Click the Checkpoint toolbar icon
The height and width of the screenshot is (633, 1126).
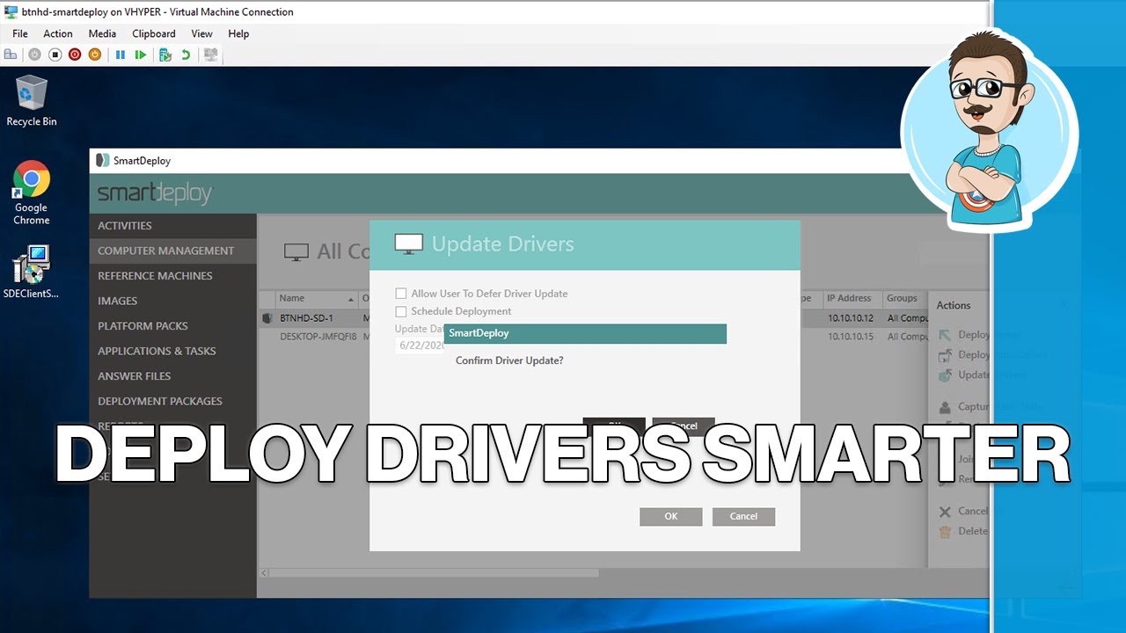tap(165, 55)
